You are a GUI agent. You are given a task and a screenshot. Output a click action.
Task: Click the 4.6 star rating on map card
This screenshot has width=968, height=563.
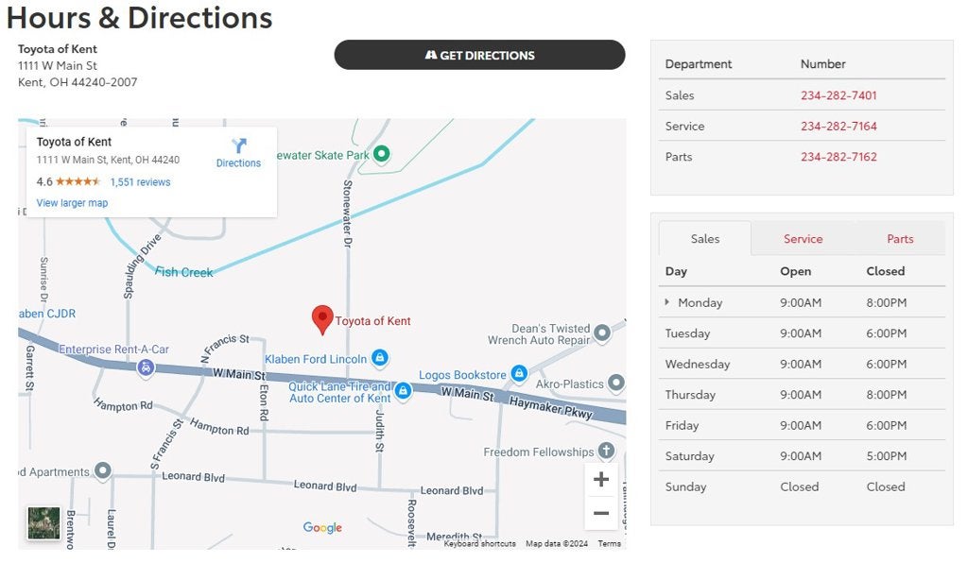point(68,182)
